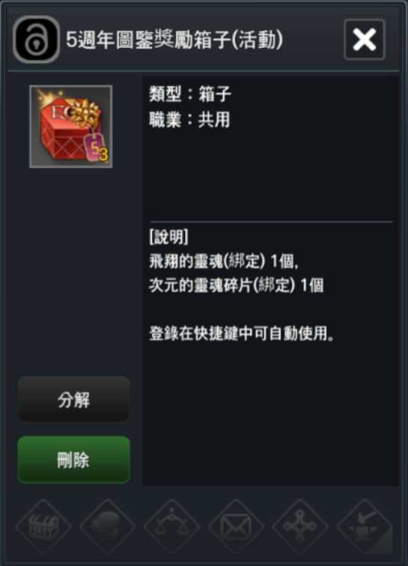
Task: Click the [說明] description header
Action: (x=168, y=237)
